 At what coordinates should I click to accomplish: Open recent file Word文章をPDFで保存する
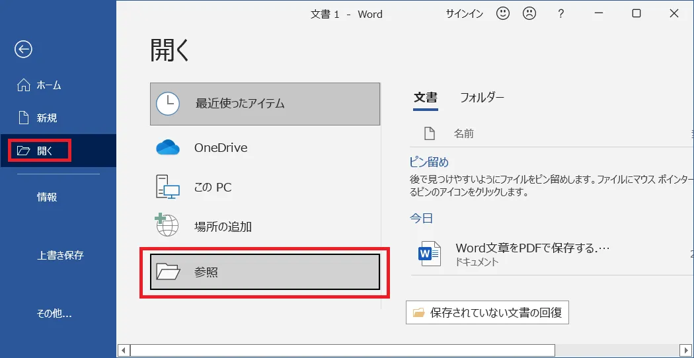[x=552, y=254]
